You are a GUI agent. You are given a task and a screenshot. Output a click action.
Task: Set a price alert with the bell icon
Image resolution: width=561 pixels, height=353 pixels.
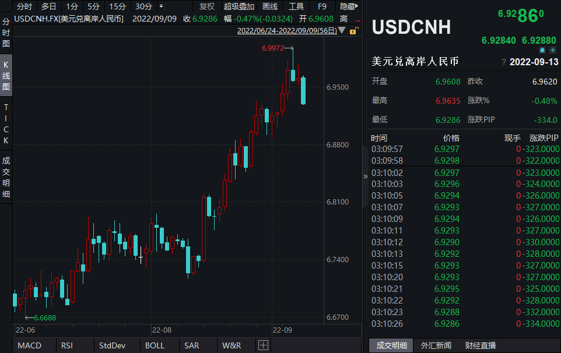542,50
